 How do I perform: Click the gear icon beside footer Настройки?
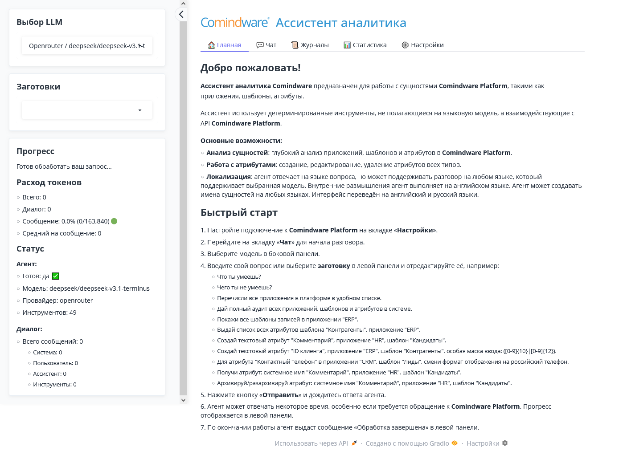pyautogui.click(x=505, y=443)
